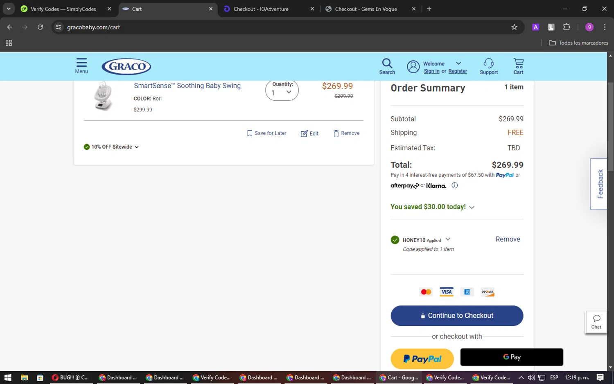Click the baby swing product thumbnail
This screenshot has width=614, height=384.
click(x=102, y=96)
